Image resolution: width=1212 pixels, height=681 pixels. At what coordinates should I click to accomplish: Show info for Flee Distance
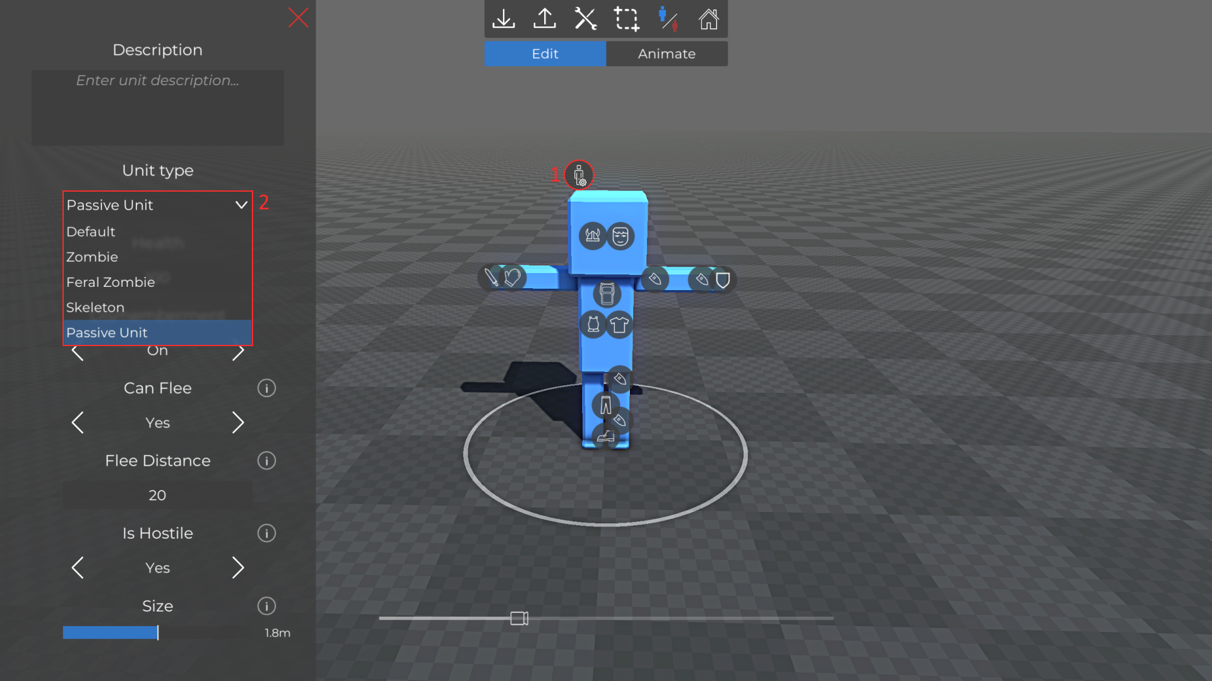(266, 461)
